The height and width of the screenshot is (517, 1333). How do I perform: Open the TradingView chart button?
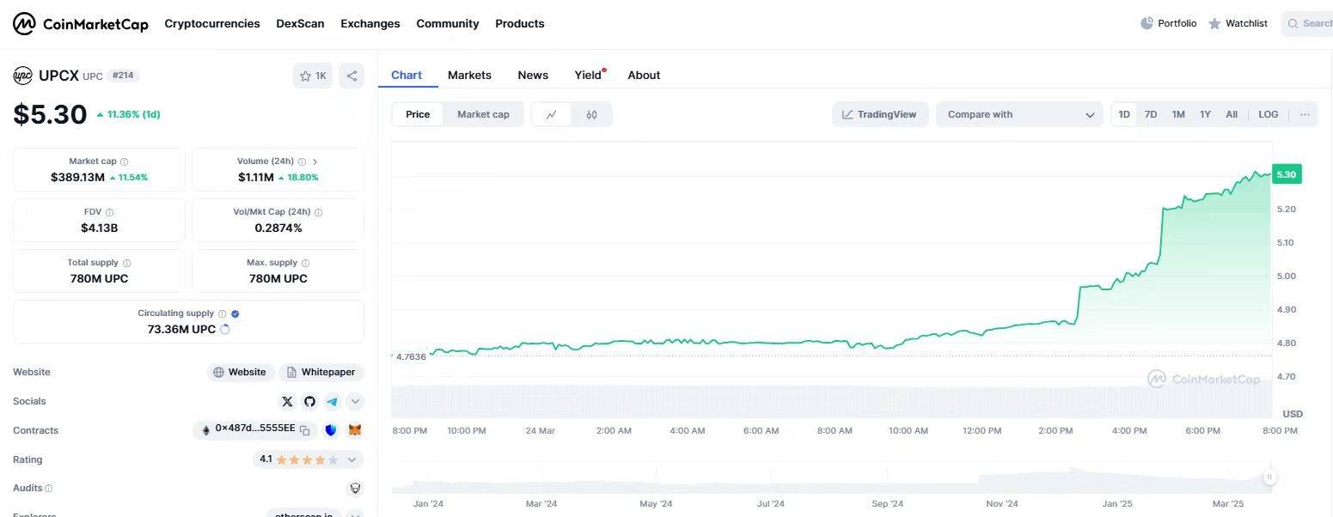[880, 114]
